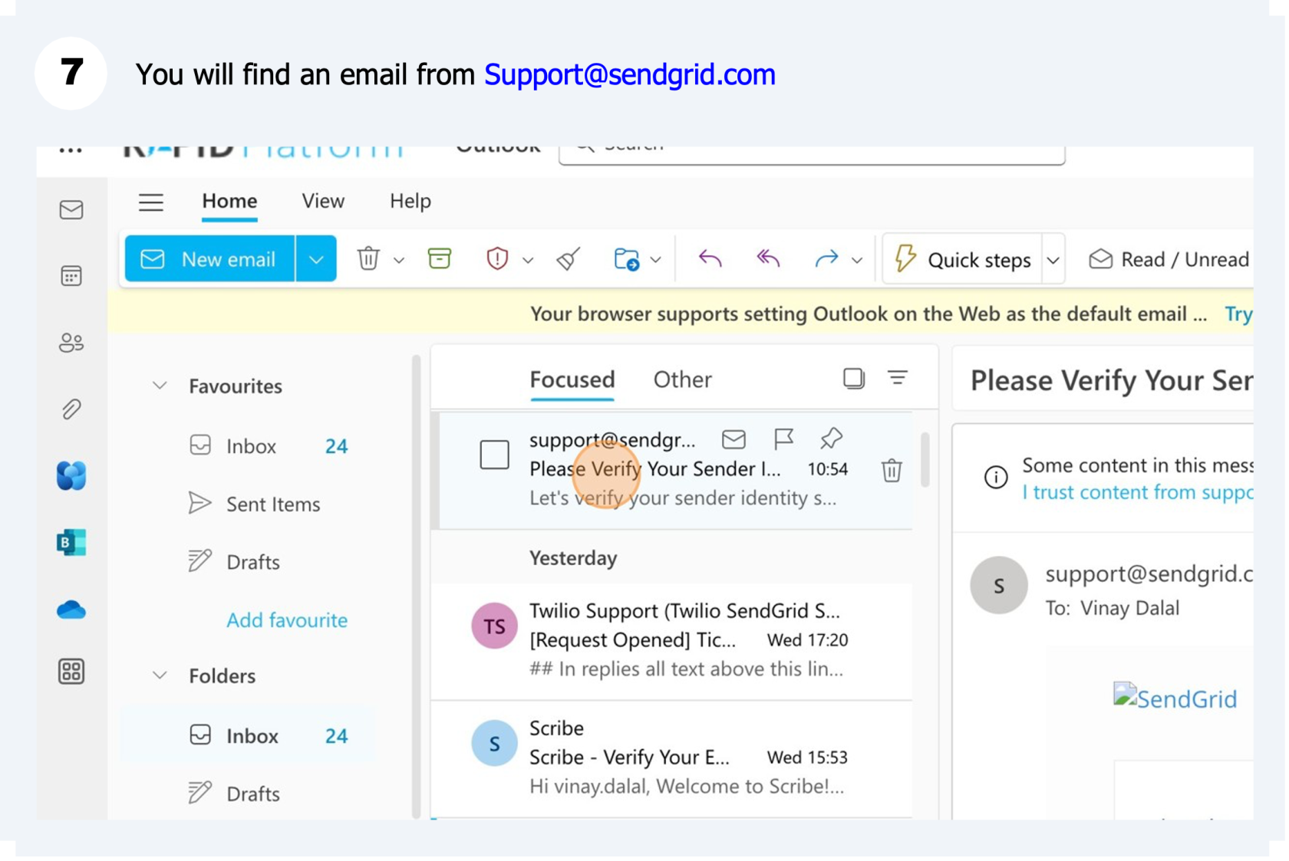The height and width of the screenshot is (861, 1289).
Task: Click the Move to folder icon
Action: [627, 258]
